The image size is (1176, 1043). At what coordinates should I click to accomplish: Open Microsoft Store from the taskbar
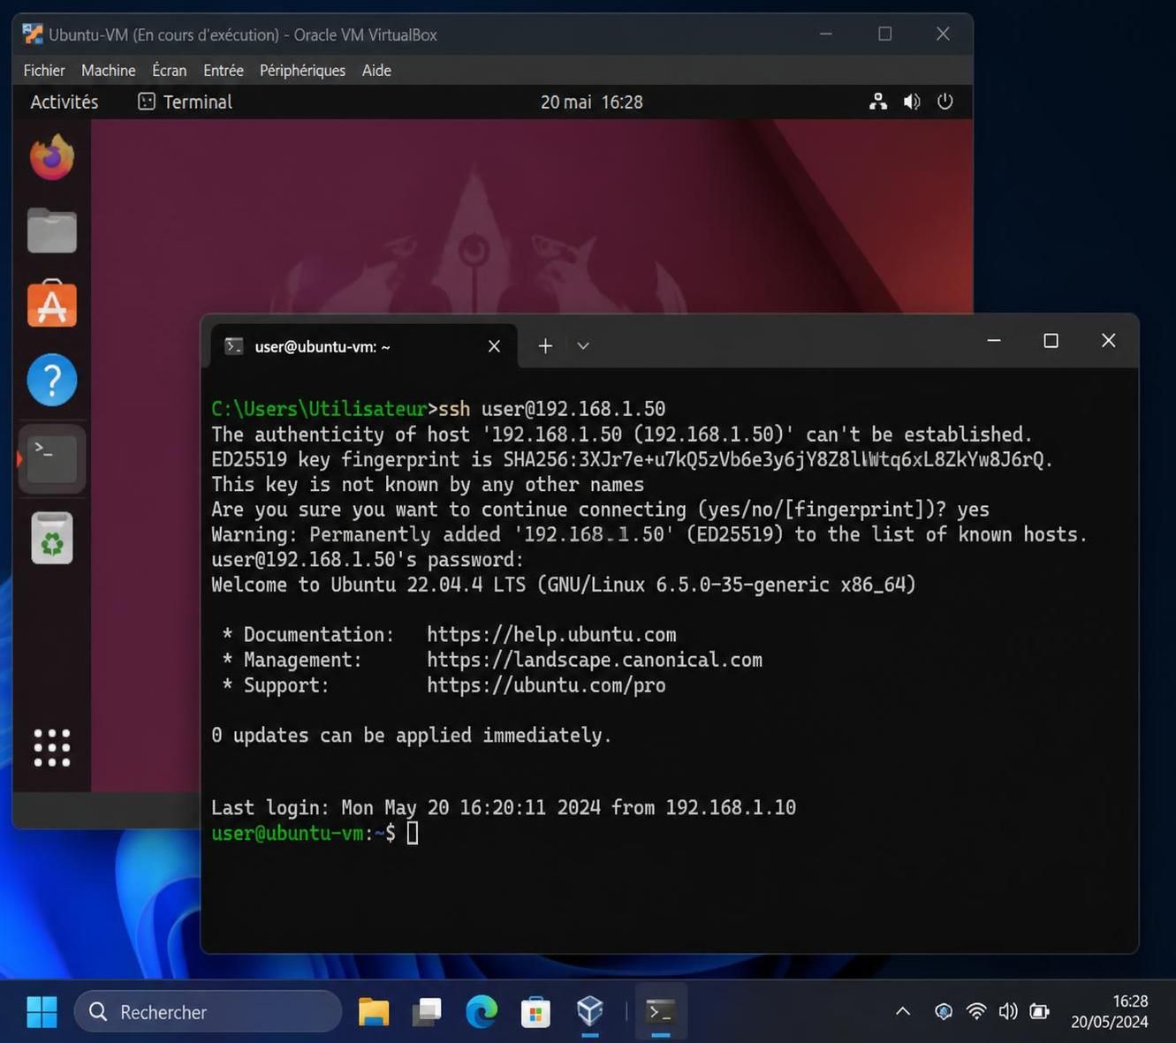(x=535, y=1012)
